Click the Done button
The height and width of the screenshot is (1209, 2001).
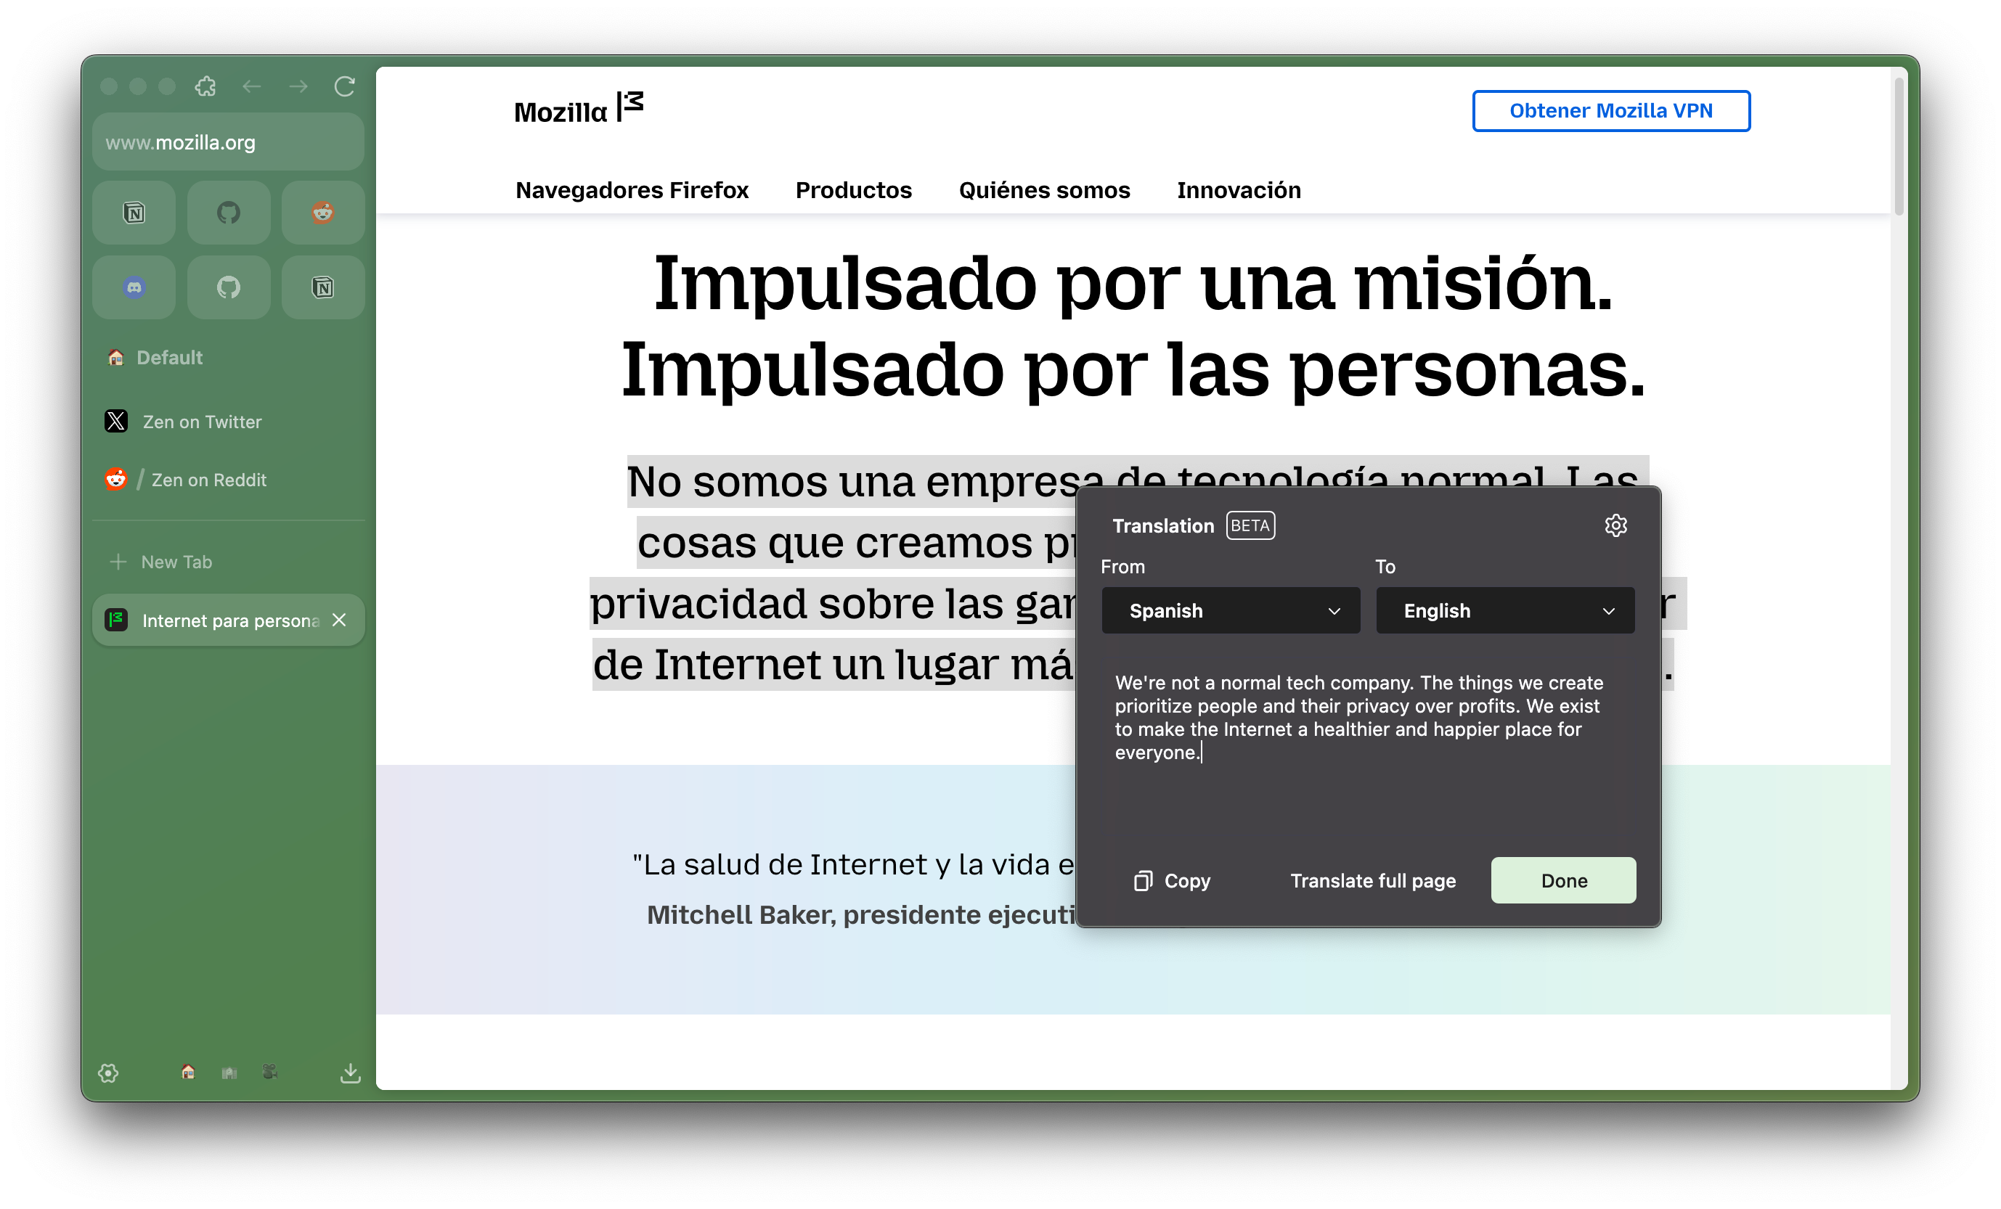click(1563, 881)
